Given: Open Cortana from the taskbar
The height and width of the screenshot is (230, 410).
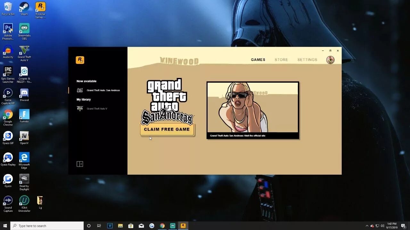Looking at the screenshot, I should click(89, 226).
